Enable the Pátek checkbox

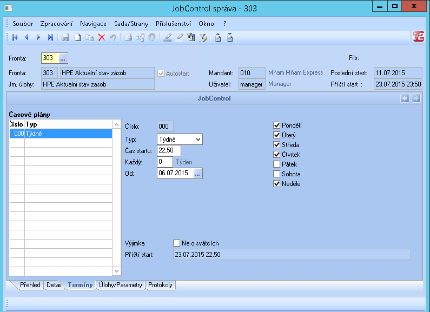pos(276,164)
